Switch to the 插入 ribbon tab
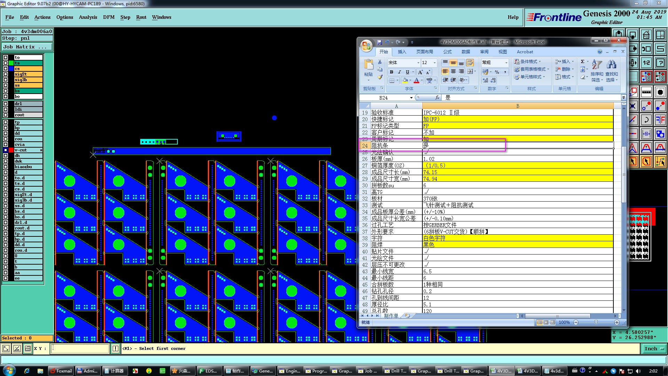 (x=402, y=52)
